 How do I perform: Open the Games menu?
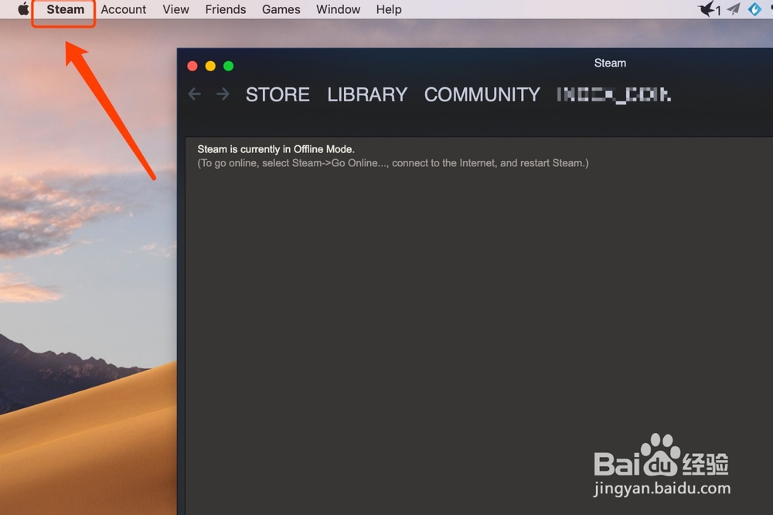click(281, 9)
